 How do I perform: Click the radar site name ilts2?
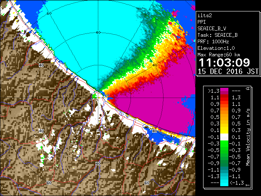[205, 16]
